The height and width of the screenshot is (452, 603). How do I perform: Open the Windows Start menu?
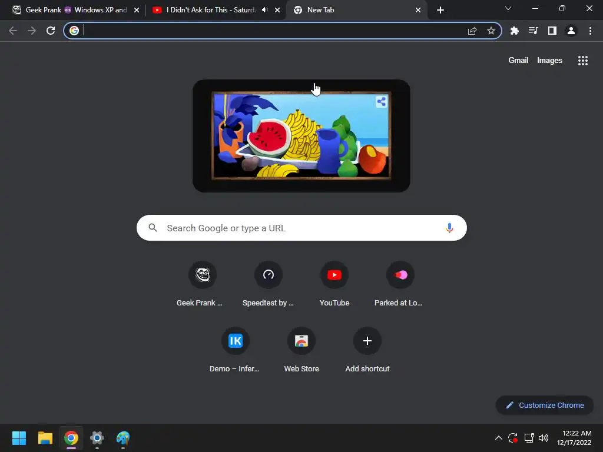coord(19,438)
